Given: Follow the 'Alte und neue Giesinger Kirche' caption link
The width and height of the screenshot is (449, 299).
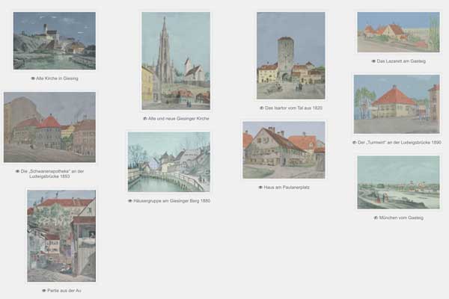Looking at the screenshot, I should (179, 118).
